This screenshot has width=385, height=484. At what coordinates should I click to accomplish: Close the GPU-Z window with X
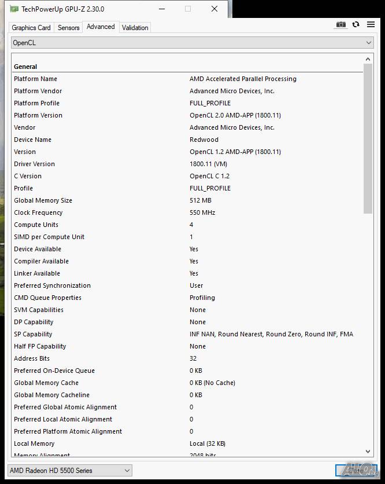(214, 9)
